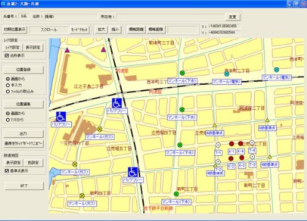The width and height of the screenshot is (307, 221).
Task: Click the 終了 exit button
Action: point(24,186)
